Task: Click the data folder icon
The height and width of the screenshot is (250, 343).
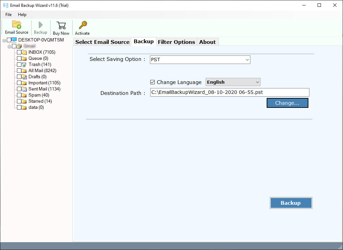Action: (x=24, y=107)
